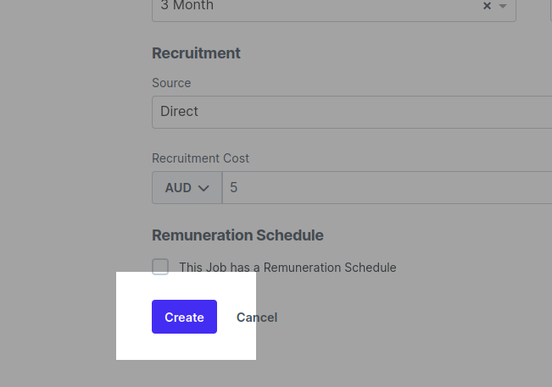Enable the Remuneration Schedule checkbox

coord(160,267)
